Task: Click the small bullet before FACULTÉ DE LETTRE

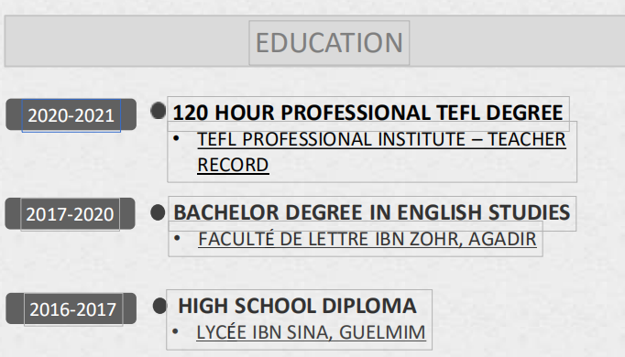Action: tap(178, 238)
